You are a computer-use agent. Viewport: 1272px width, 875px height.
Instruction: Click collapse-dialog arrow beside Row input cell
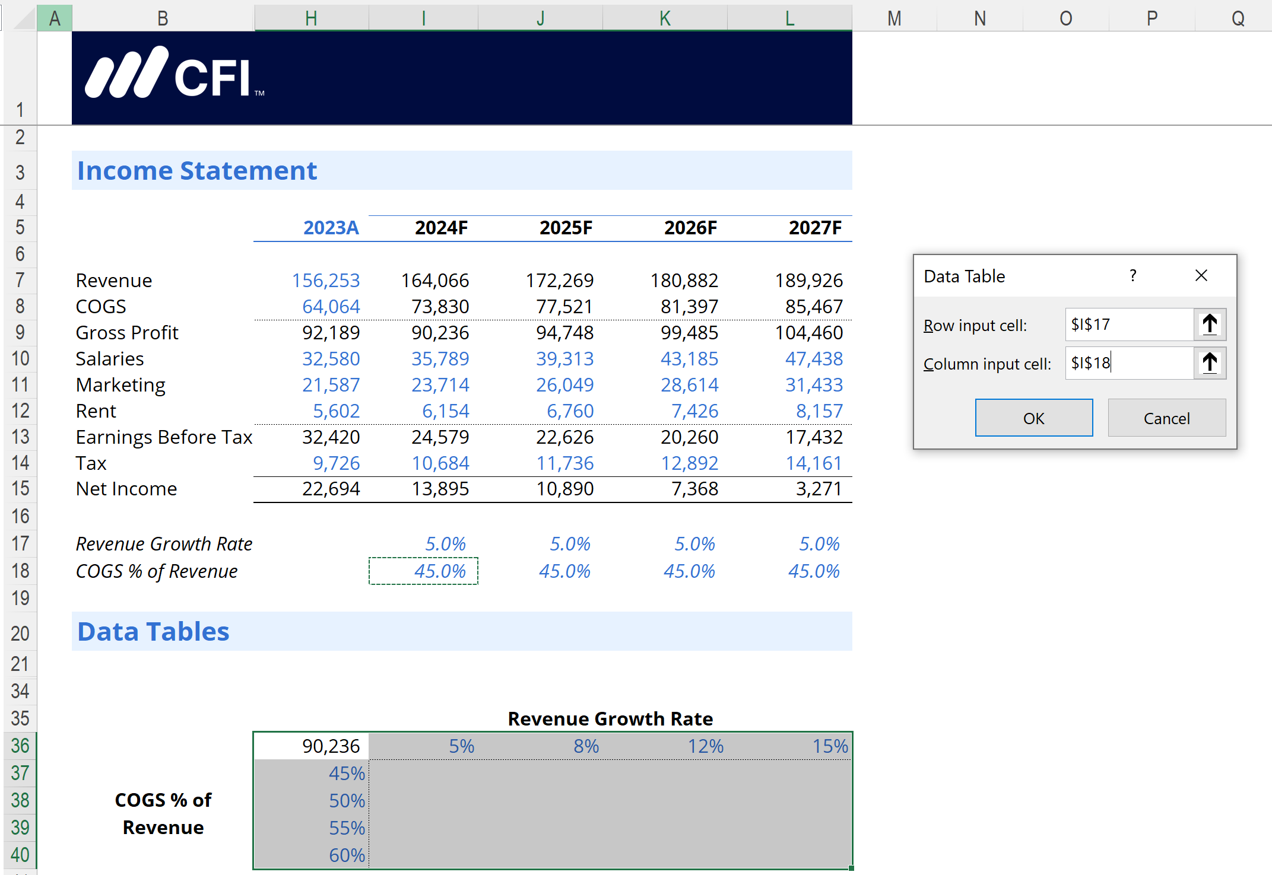[x=1210, y=324]
